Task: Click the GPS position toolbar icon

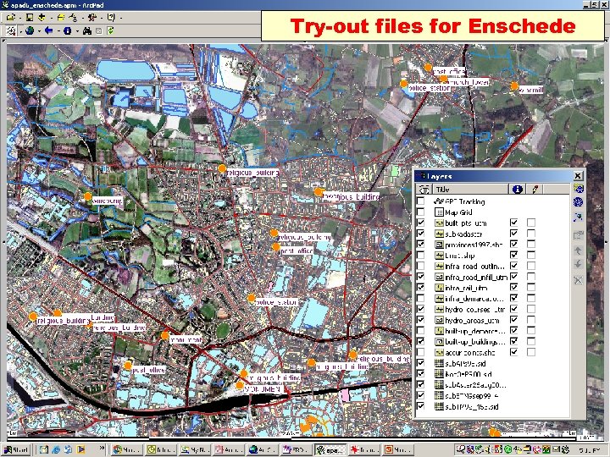Action: pos(73,18)
